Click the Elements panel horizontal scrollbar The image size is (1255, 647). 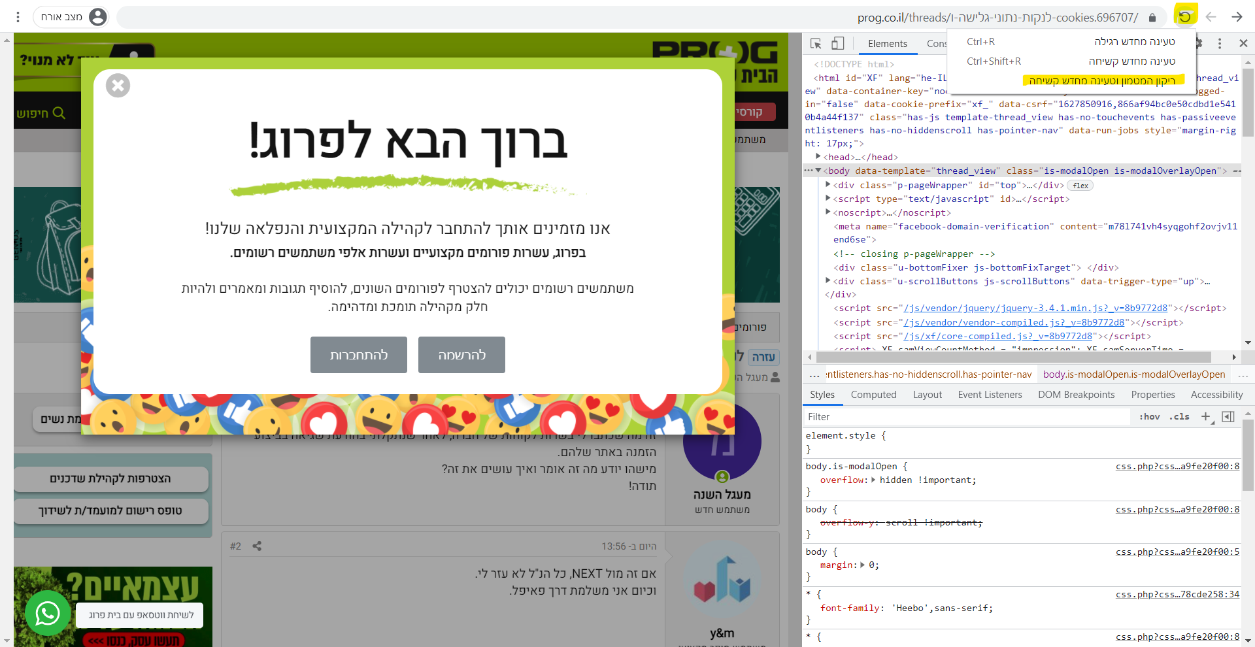pos(1013,357)
